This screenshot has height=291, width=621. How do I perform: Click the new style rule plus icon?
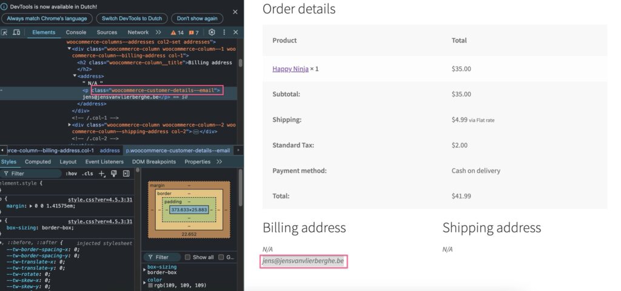coord(102,174)
